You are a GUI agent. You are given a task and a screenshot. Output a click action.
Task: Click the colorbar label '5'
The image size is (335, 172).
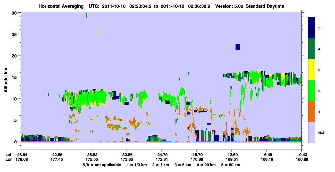(319, 28)
